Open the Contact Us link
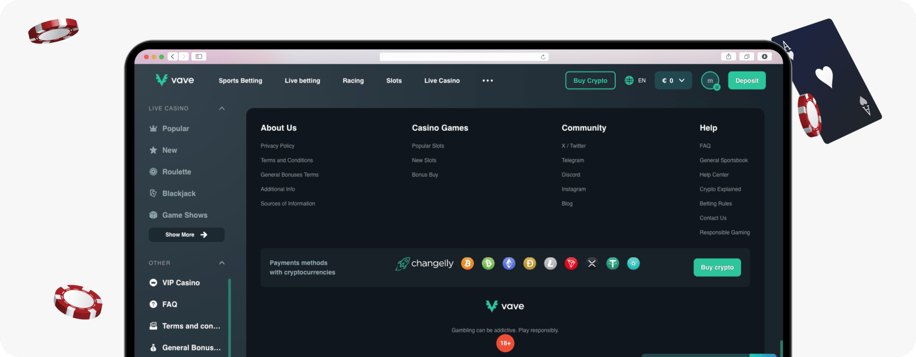This screenshot has width=916, height=357. 713,218
